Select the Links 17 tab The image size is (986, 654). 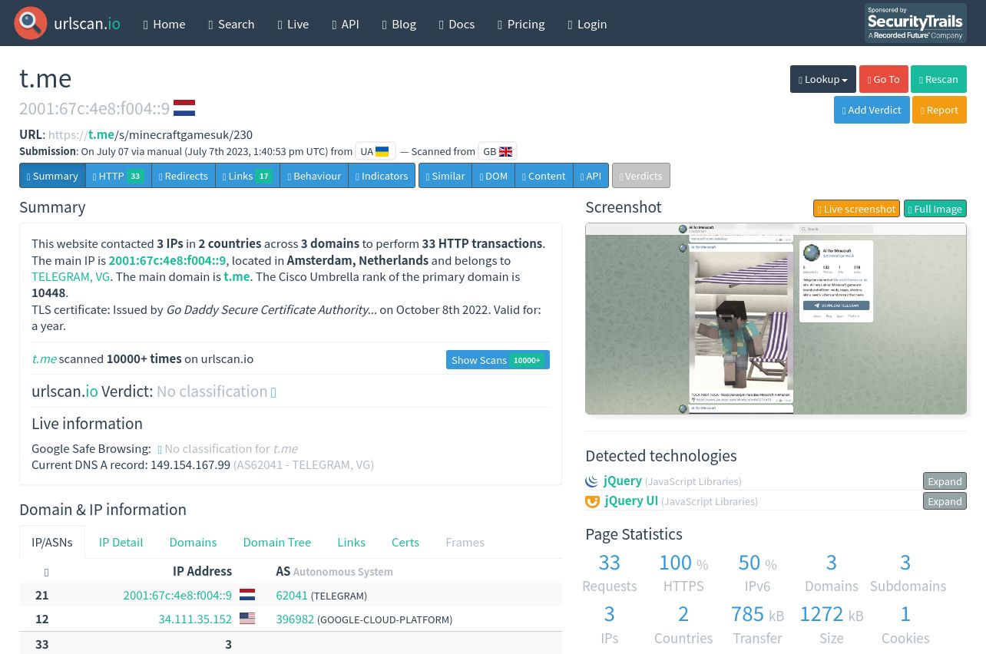247,175
